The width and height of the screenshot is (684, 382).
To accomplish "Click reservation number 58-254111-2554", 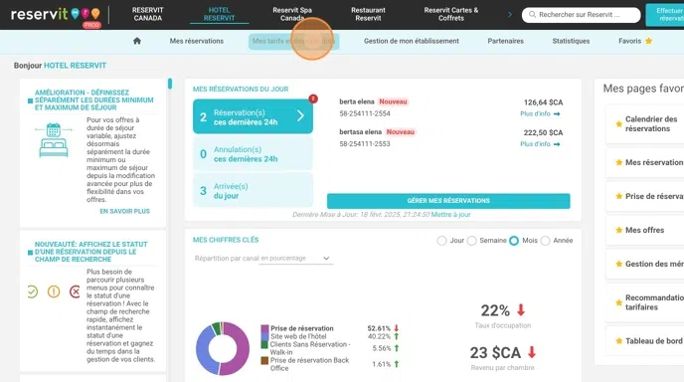I will pyautogui.click(x=365, y=113).
